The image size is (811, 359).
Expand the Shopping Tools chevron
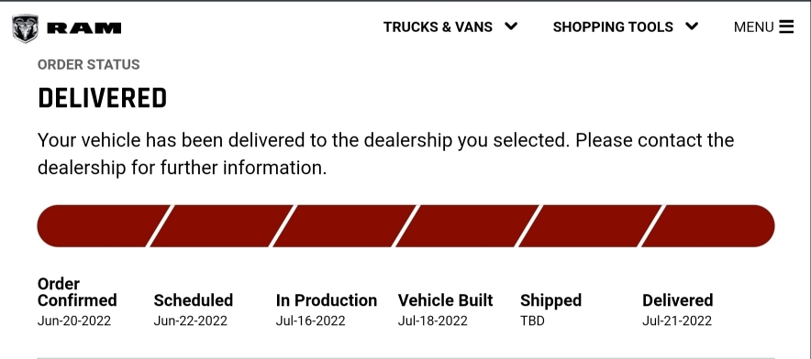tap(692, 27)
